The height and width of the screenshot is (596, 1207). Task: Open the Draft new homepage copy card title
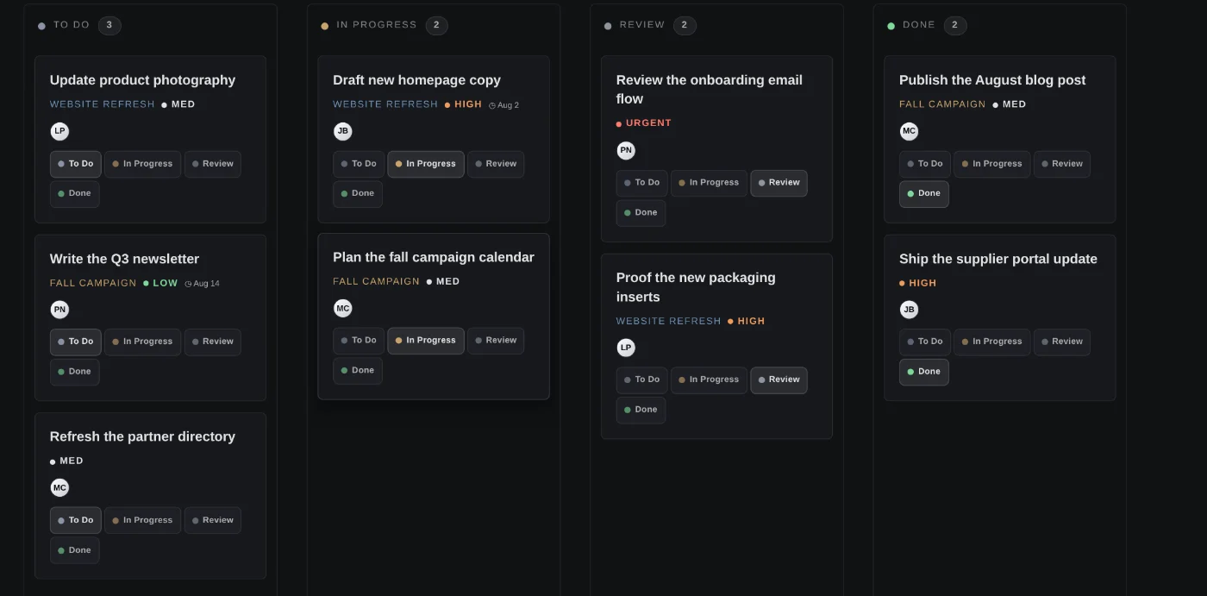tap(416, 80)
